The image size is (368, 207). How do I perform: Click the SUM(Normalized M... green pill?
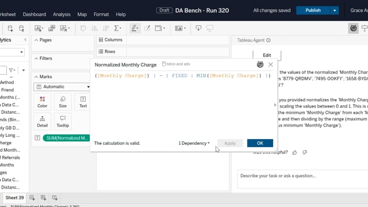tap(67, 138)
